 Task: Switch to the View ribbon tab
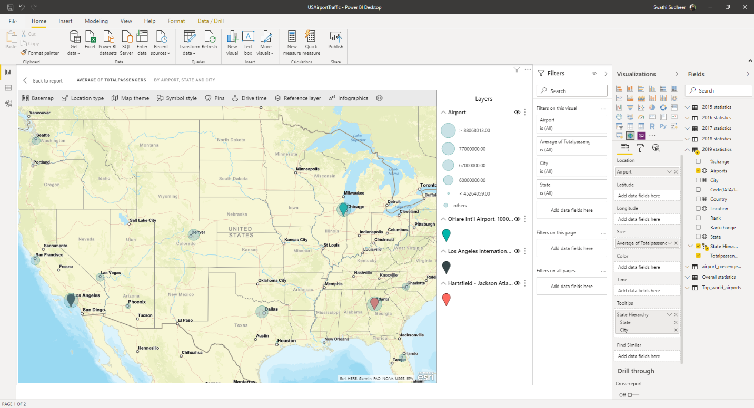pos(126,21)
